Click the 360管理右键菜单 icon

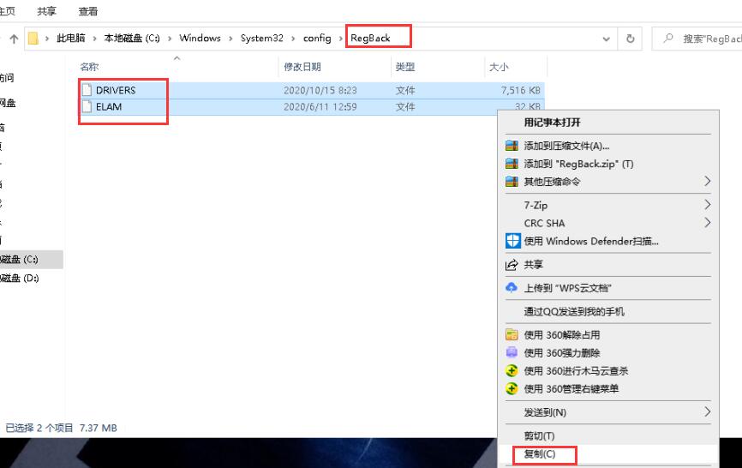512,388
